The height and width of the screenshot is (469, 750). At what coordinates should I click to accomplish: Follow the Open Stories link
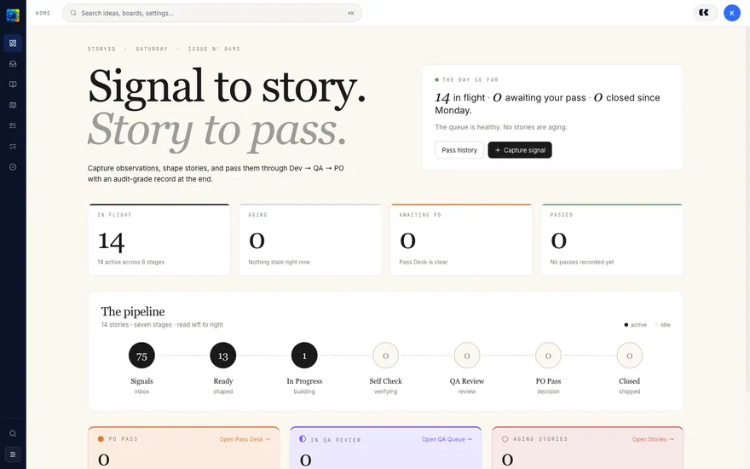click(653, 439)
